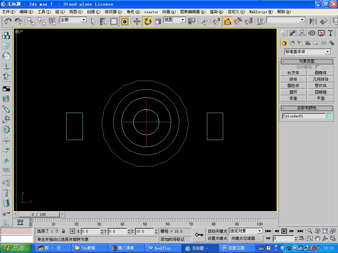Click the 0 / 100 time slider

(x=39, y=214)
